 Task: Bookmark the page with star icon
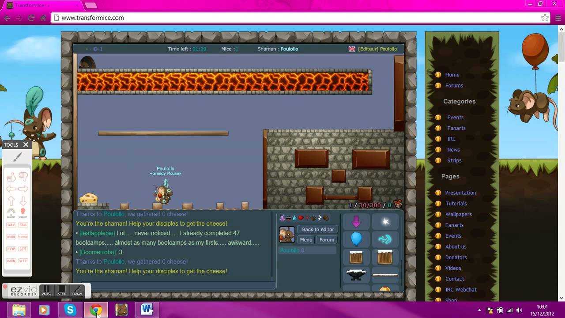tap(545, 18)
